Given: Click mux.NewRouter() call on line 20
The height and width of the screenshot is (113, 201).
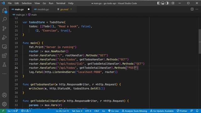Looking at the screenshot, I should (x=57, y=51).
